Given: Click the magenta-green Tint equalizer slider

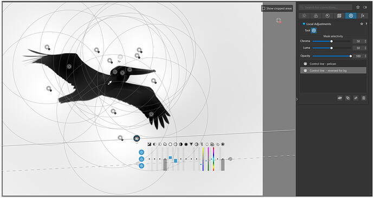Looking at the screenshot, I should tap(208, 159).
